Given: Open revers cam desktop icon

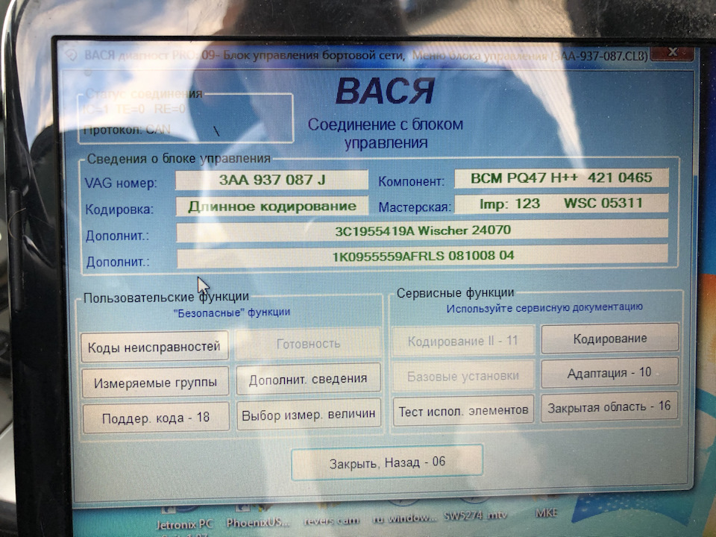Looking at the screenshot, I should [331, 515].
